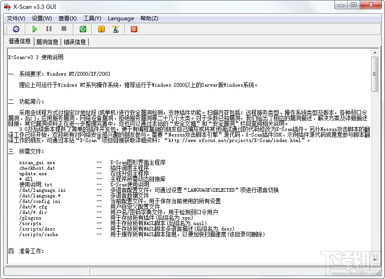The height and width of the screenshot is (279, 385).
Task: Minimize the X-Scan window
Action: click(342, 5)
